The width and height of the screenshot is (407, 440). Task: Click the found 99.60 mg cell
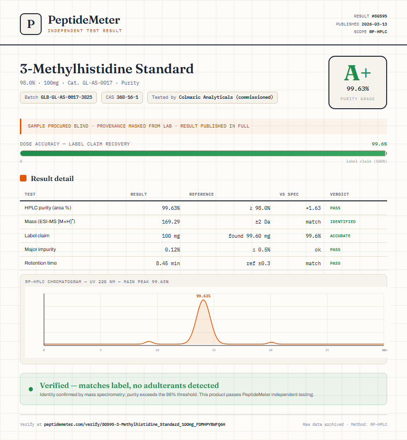(249, 236)
